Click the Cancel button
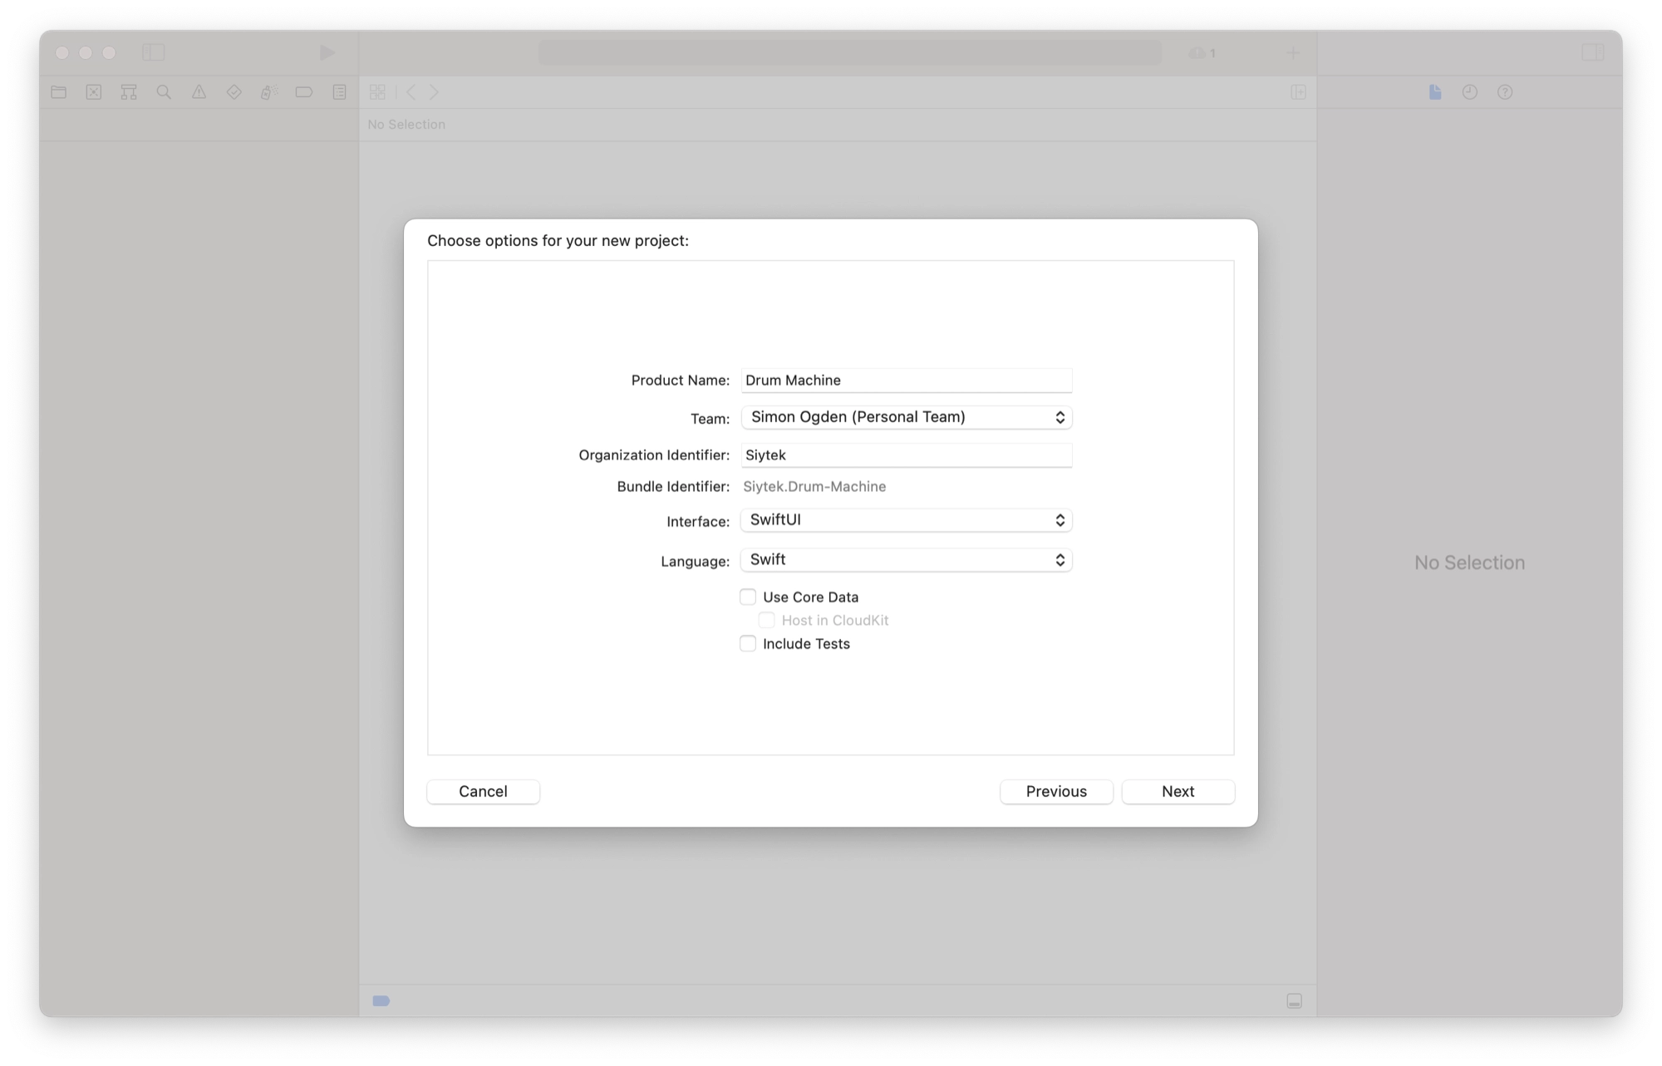Viewport: 1662px width, 1066px height. 484,791
